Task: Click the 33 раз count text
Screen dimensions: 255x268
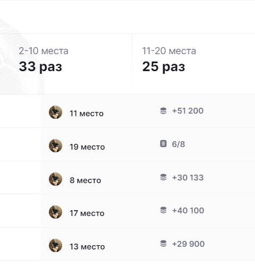Action: point(40,67)
